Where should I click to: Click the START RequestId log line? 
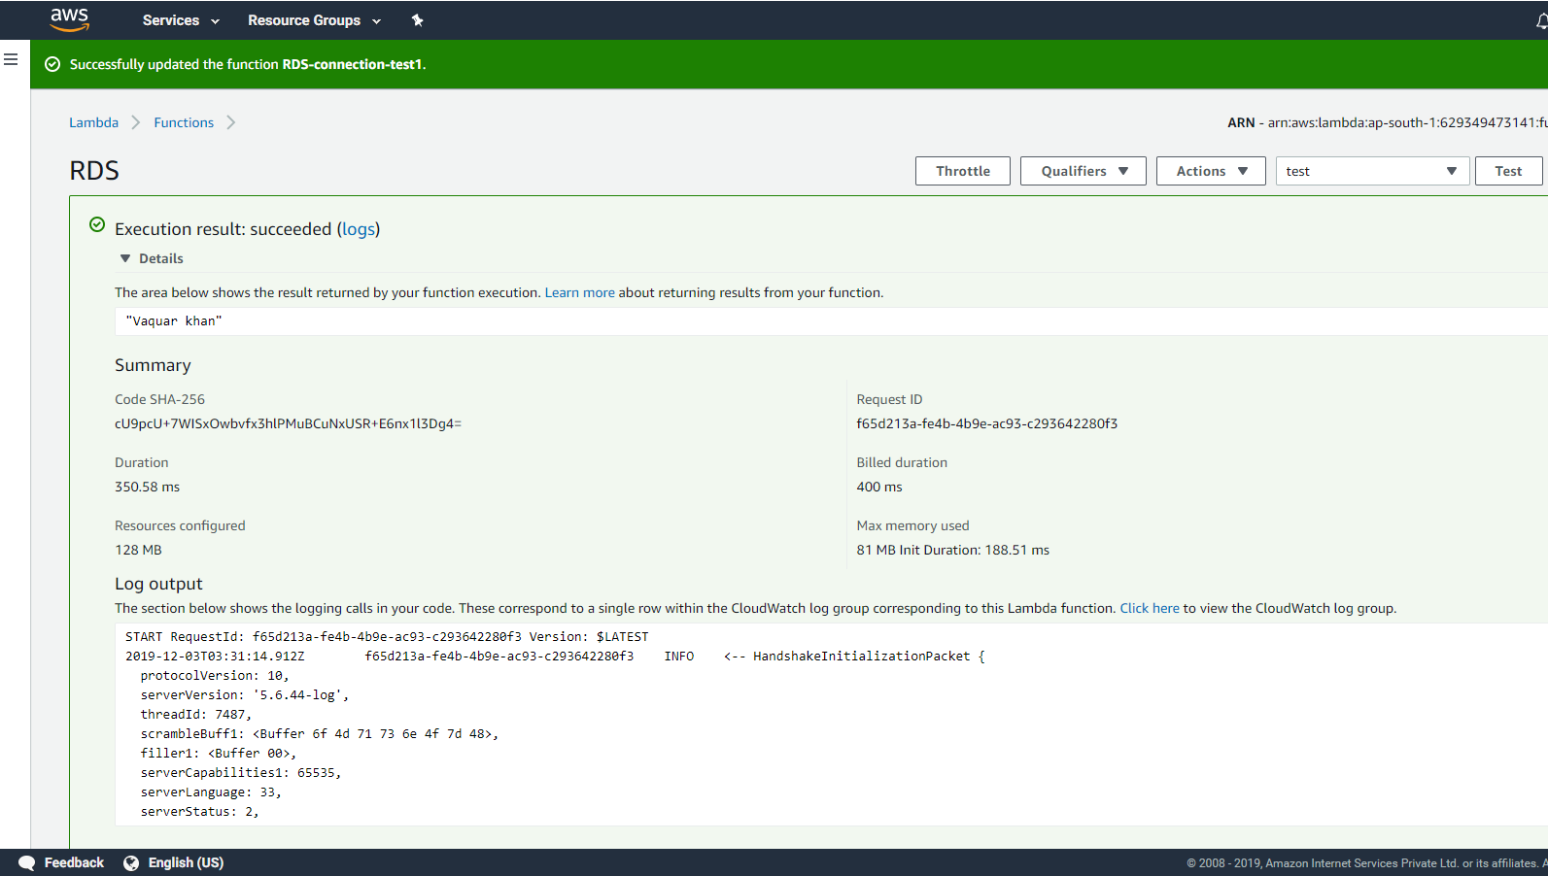[x=387, y=637]
